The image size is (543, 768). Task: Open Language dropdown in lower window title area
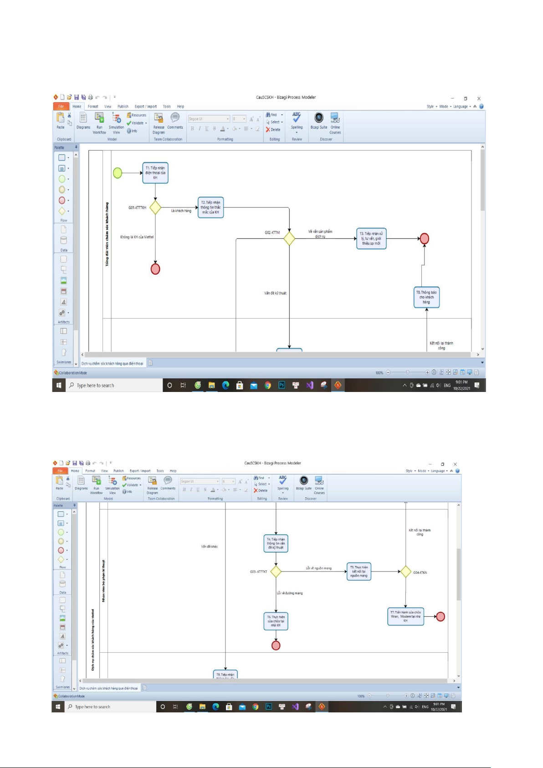coord(439,471)
